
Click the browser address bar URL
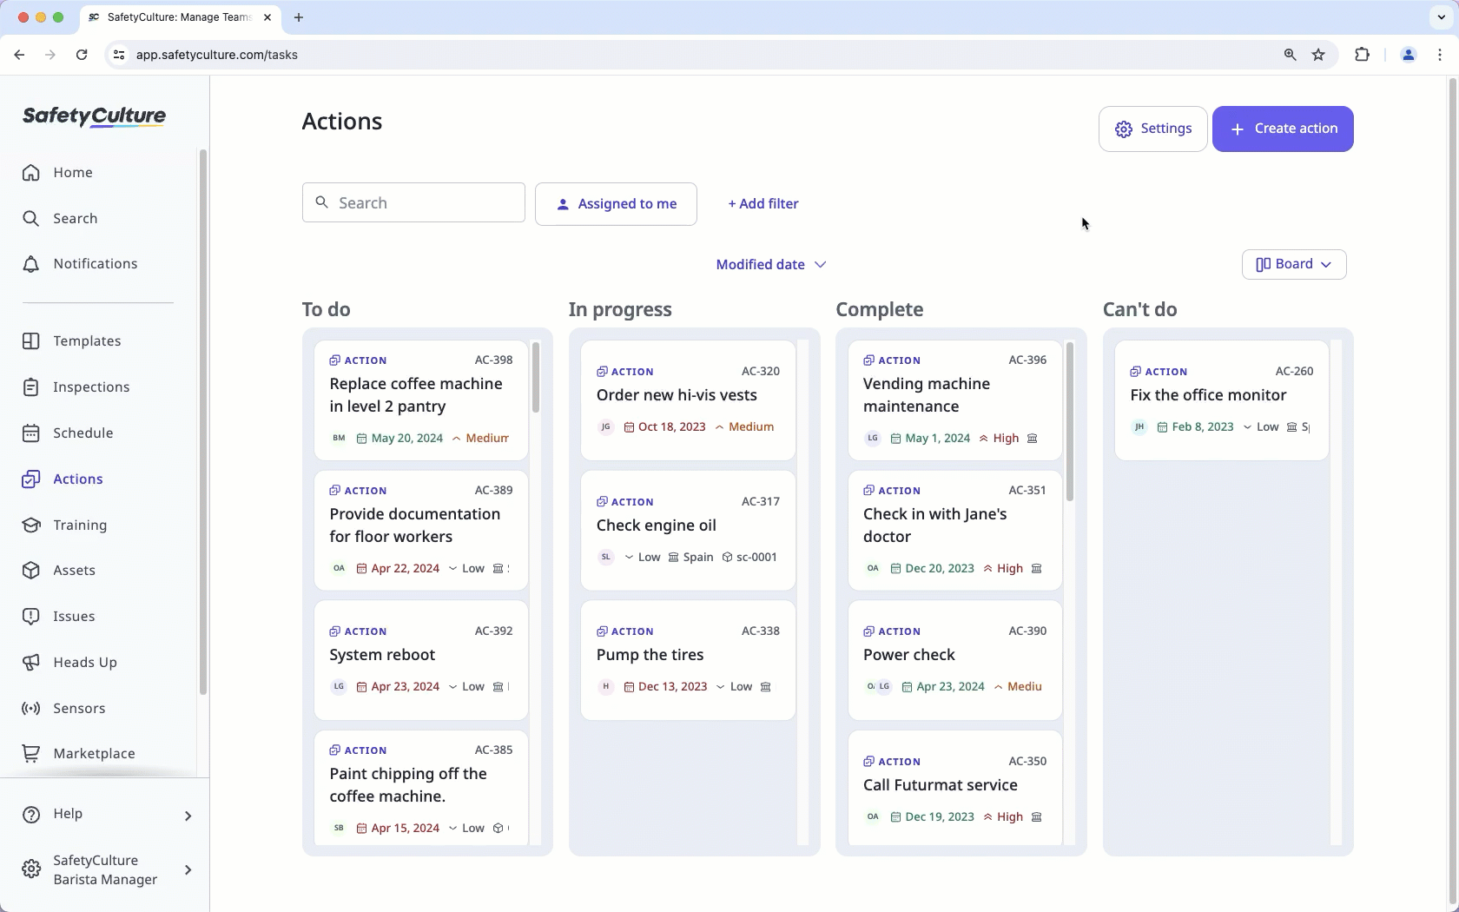click(x=217, y=55)
